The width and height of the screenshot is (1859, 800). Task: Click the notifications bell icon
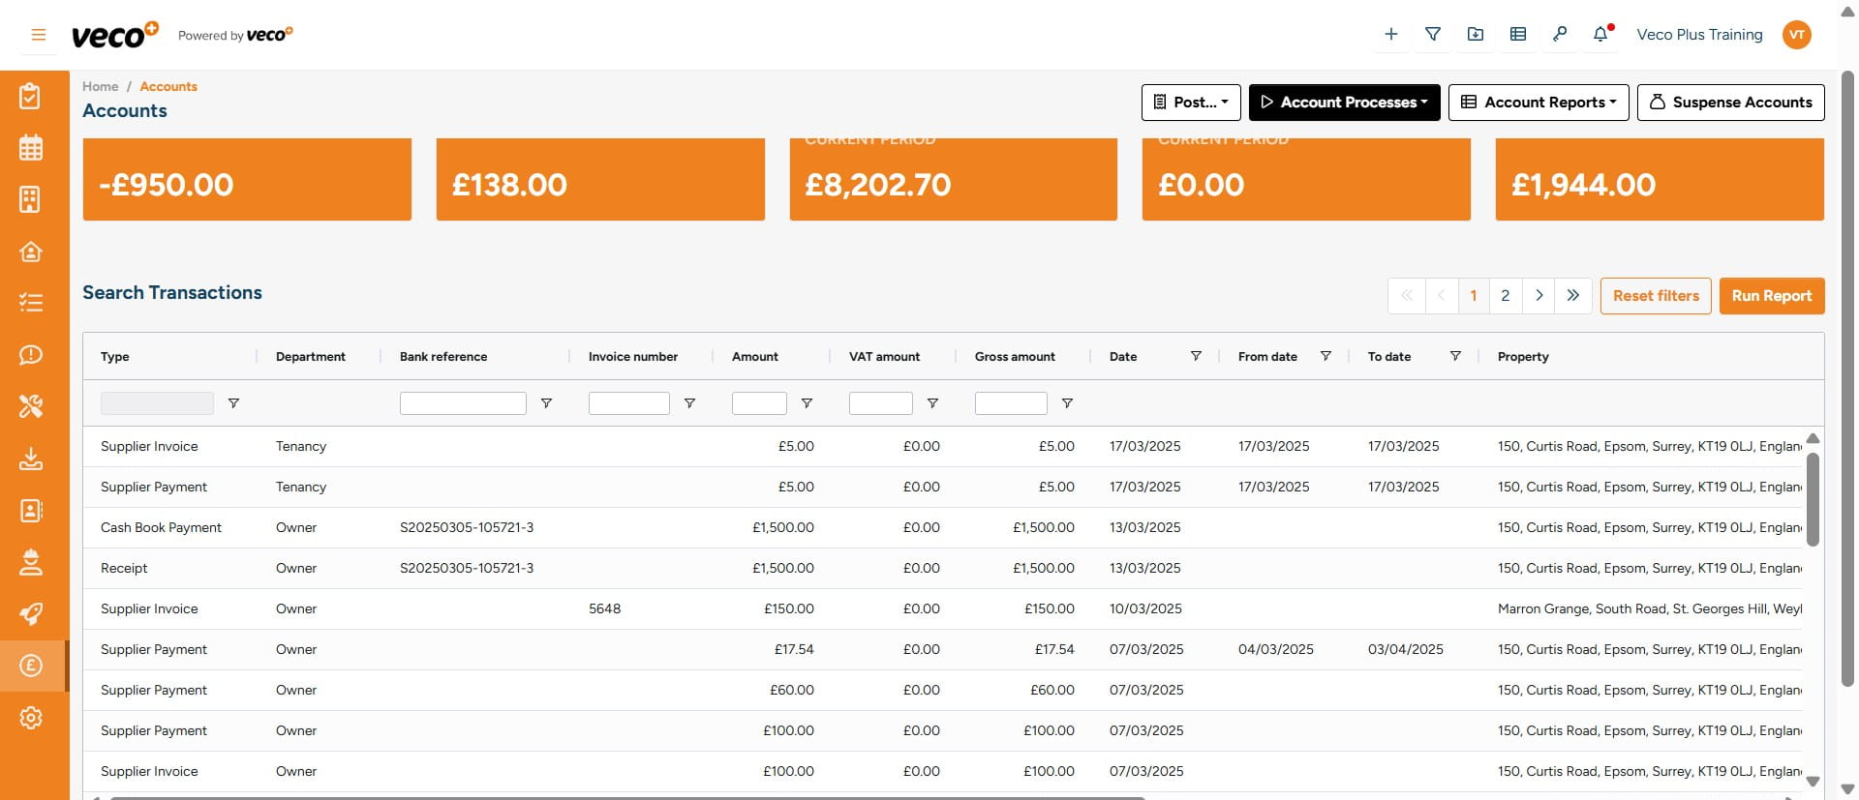click(x=1600, y=35)
